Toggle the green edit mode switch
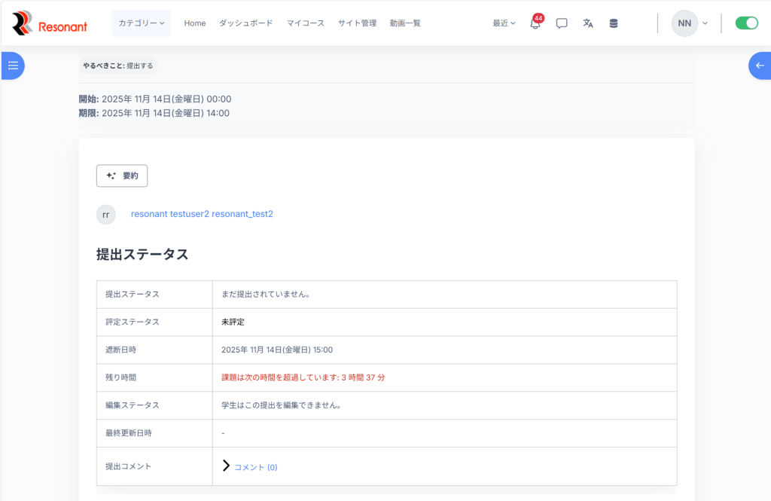This screenshot has height=501, width=771. coord(746,23)
